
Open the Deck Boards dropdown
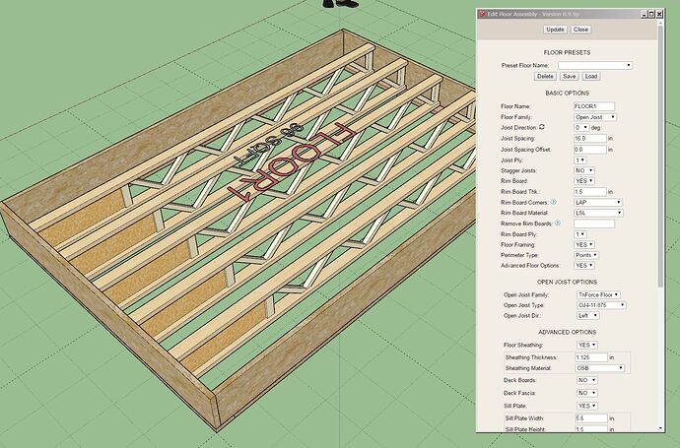(587, 380)
